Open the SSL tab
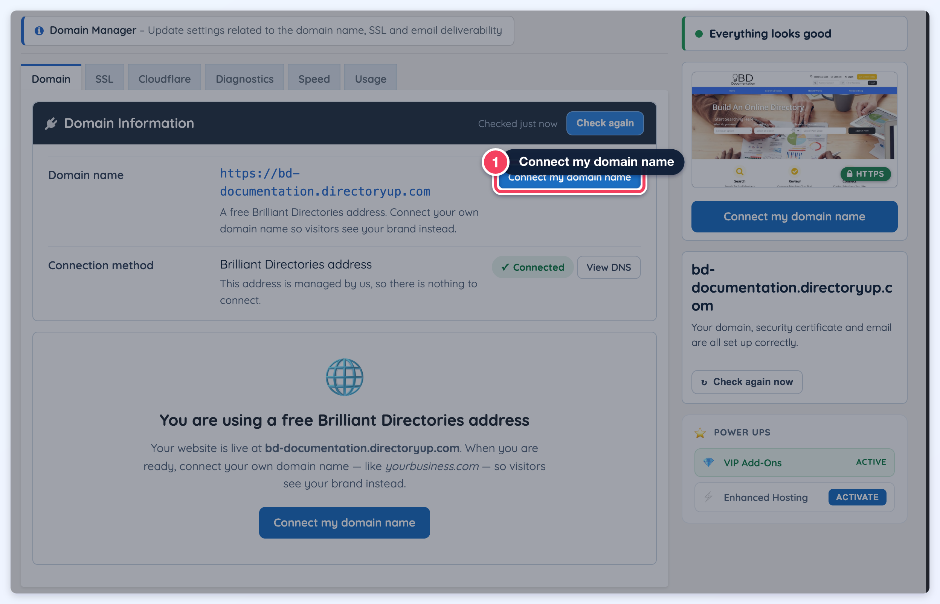Viewport: 940px width, 604px height. tap(104, 78)
